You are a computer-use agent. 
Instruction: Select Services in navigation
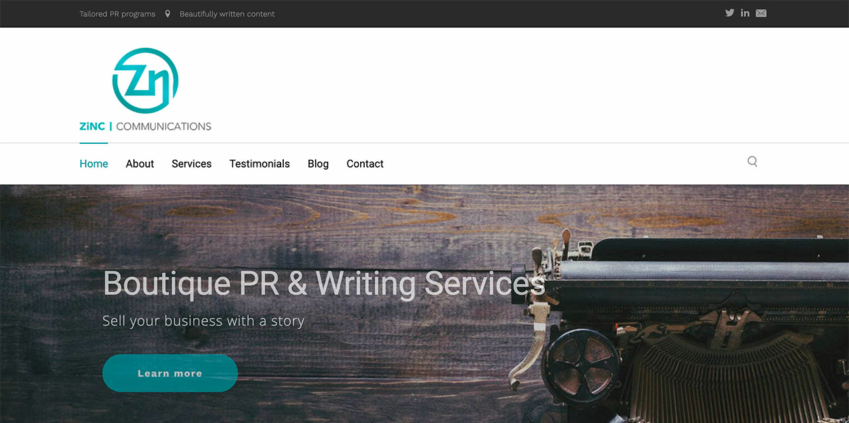coord(192,164)
